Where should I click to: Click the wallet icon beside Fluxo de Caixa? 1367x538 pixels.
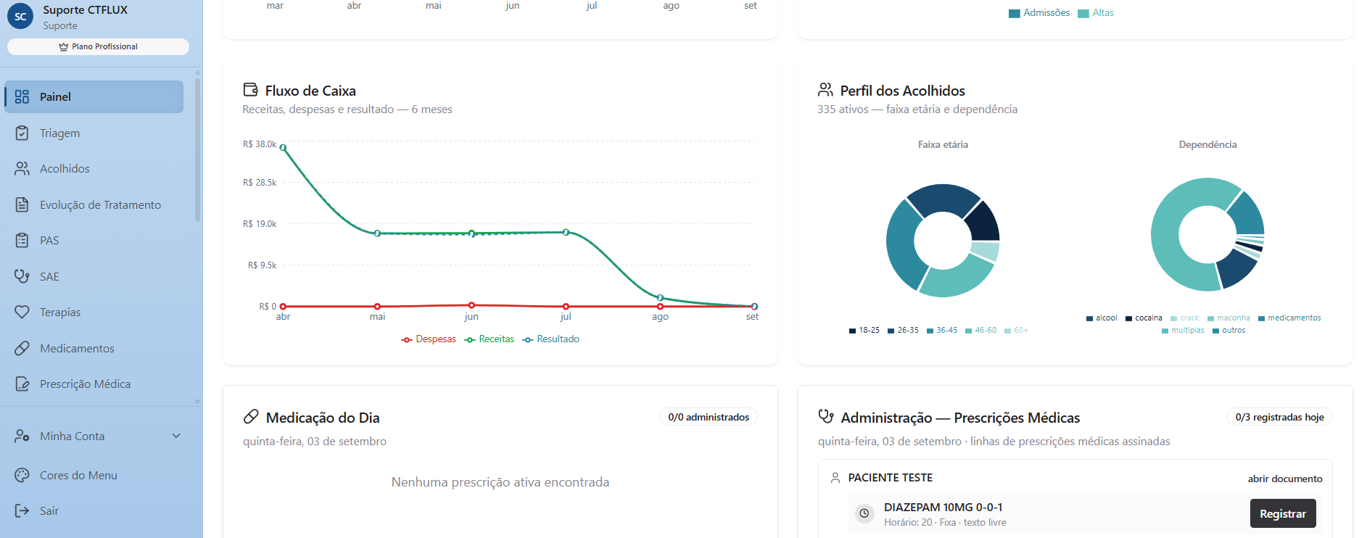click(x=251, y=90)
